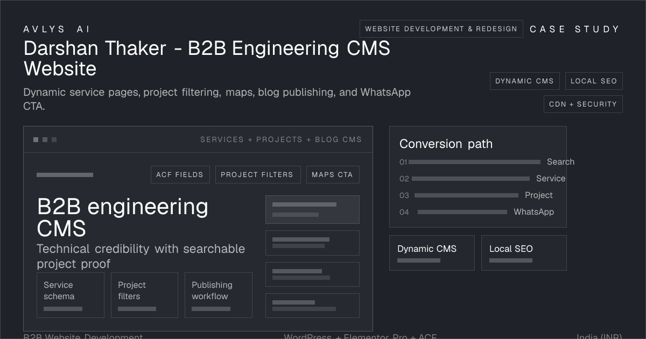This screenshot has width=646, height=339.
Task: Click the CASE STUDY label
Action: tap(575, 30)
